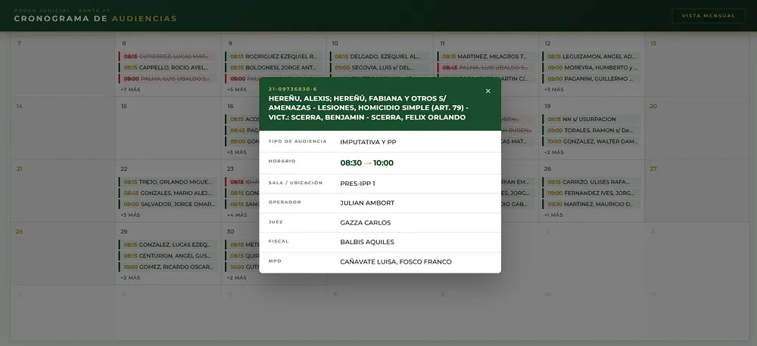The height and width of the screenshot is (346, 757).
Task: Open the MARTINEZ, MILAGROS hearing
Action: tap(486, 57)
